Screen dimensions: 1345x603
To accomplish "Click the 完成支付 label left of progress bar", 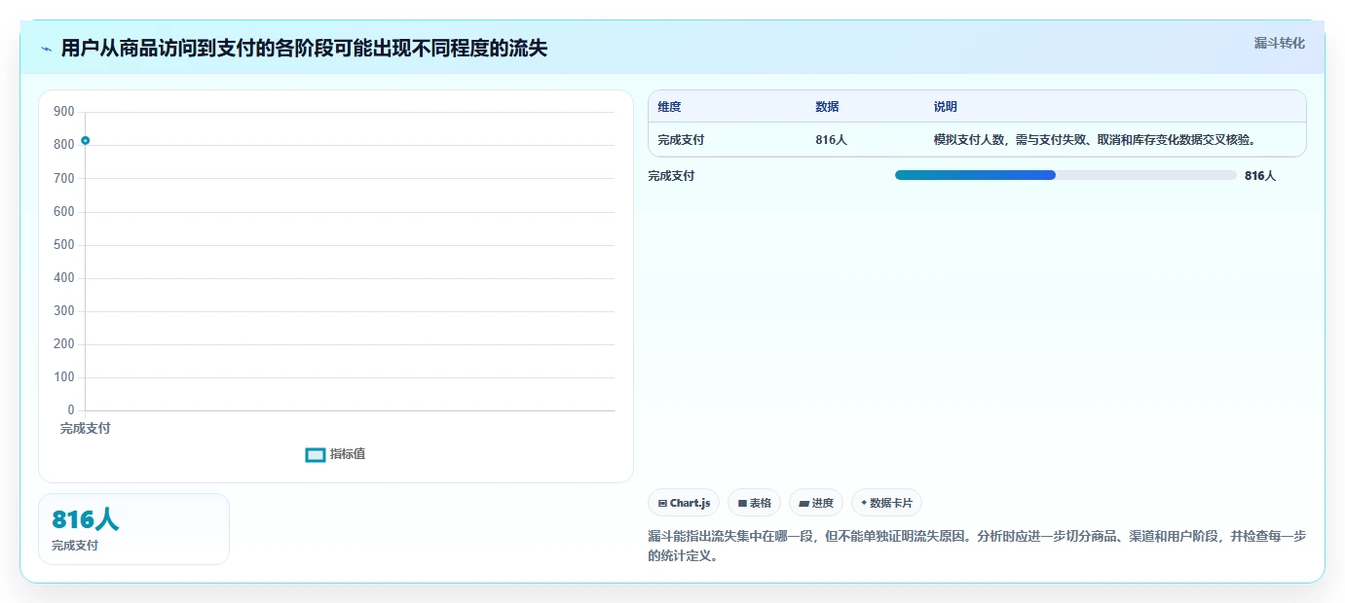I will point(671,176).
